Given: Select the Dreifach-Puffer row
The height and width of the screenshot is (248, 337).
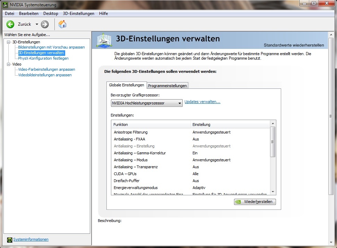Looking at the screenshot, I should (190, 181).
